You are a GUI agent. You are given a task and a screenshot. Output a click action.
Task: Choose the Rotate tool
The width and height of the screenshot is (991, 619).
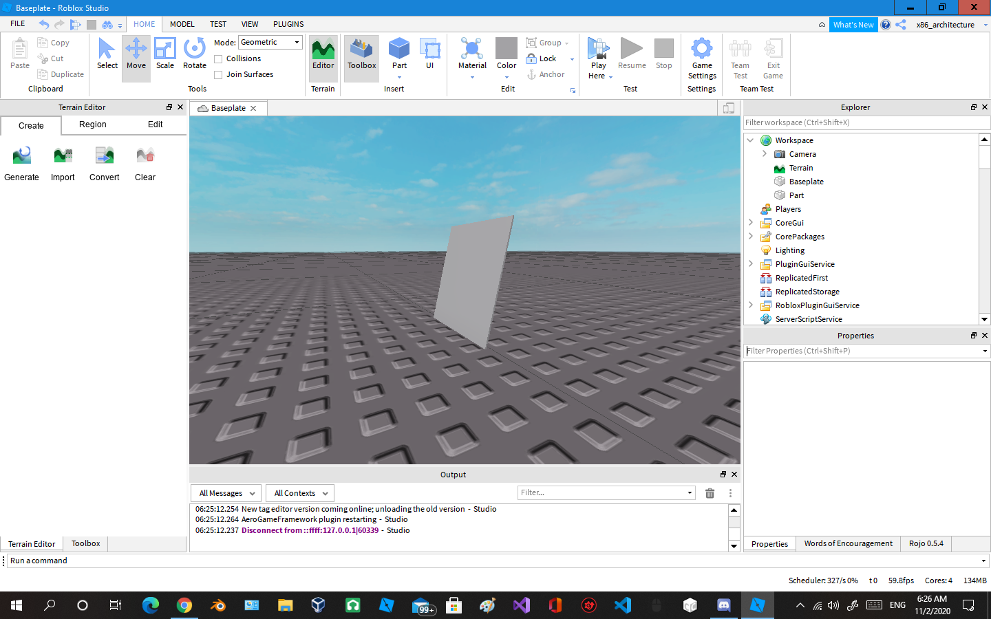[x=195, y=54]
